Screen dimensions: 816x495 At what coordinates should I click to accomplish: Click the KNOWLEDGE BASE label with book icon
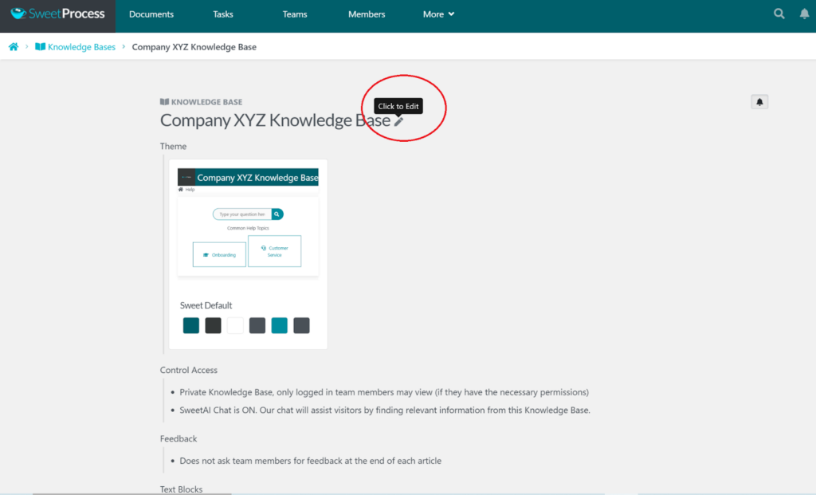click(201, 102)
